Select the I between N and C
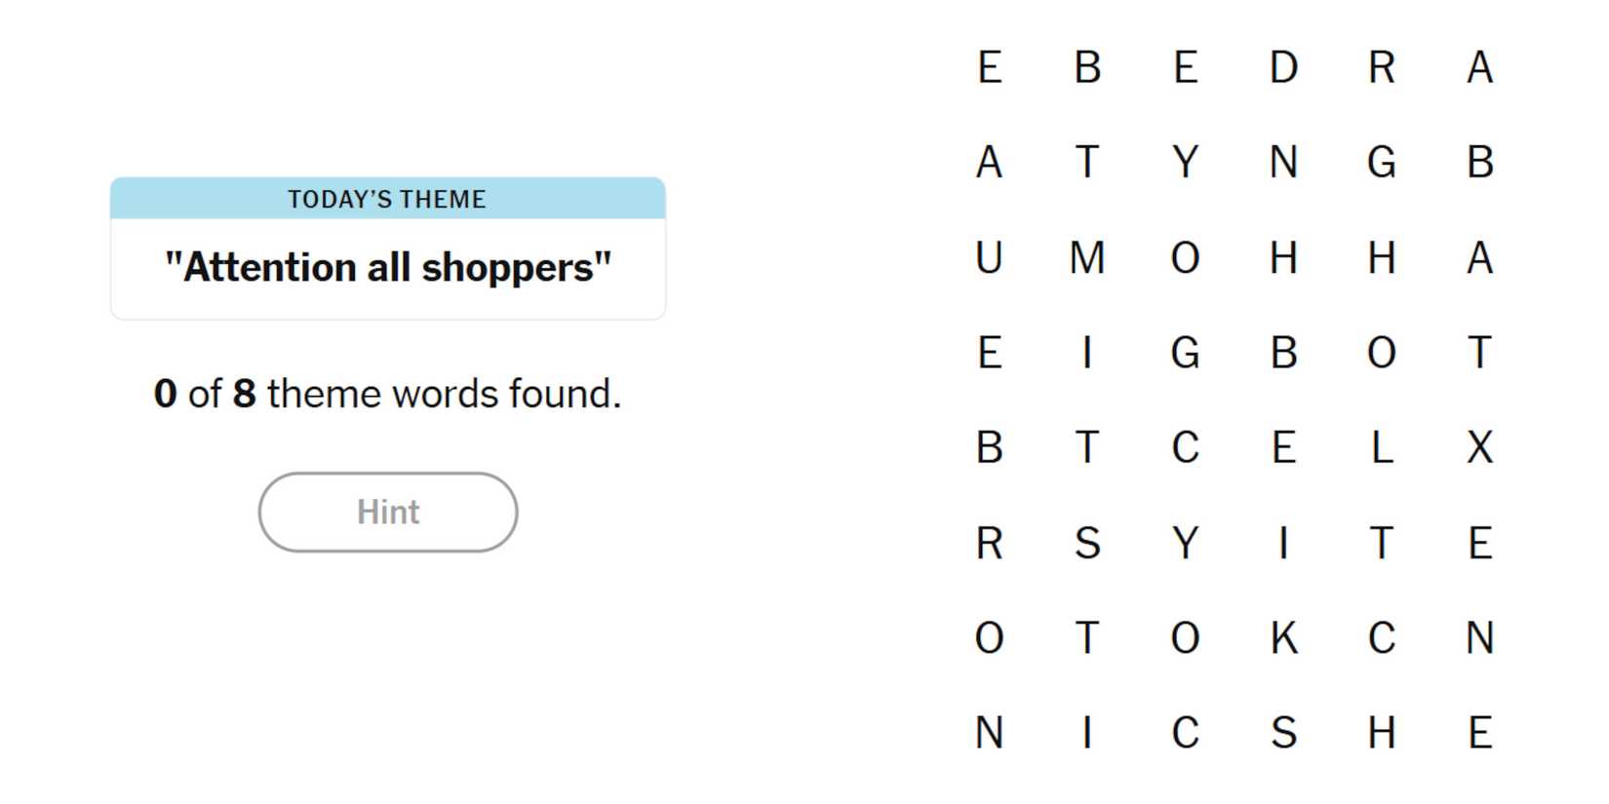 (x=1087, y=733)
